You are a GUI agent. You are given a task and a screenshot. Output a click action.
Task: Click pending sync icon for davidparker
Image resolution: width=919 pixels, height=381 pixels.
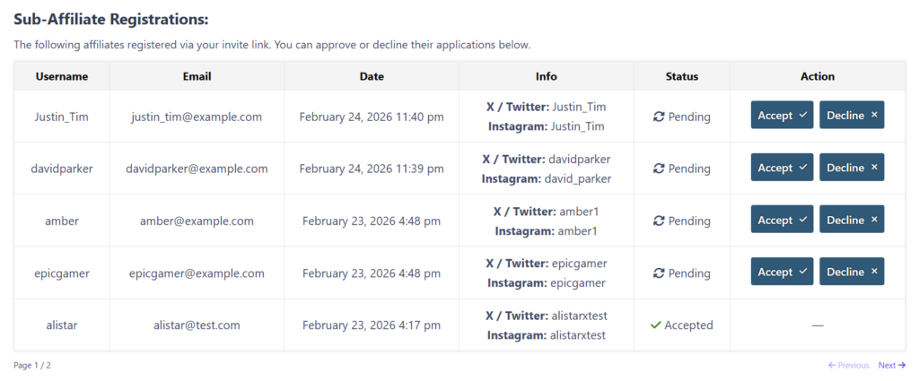[x=659, y=169]
